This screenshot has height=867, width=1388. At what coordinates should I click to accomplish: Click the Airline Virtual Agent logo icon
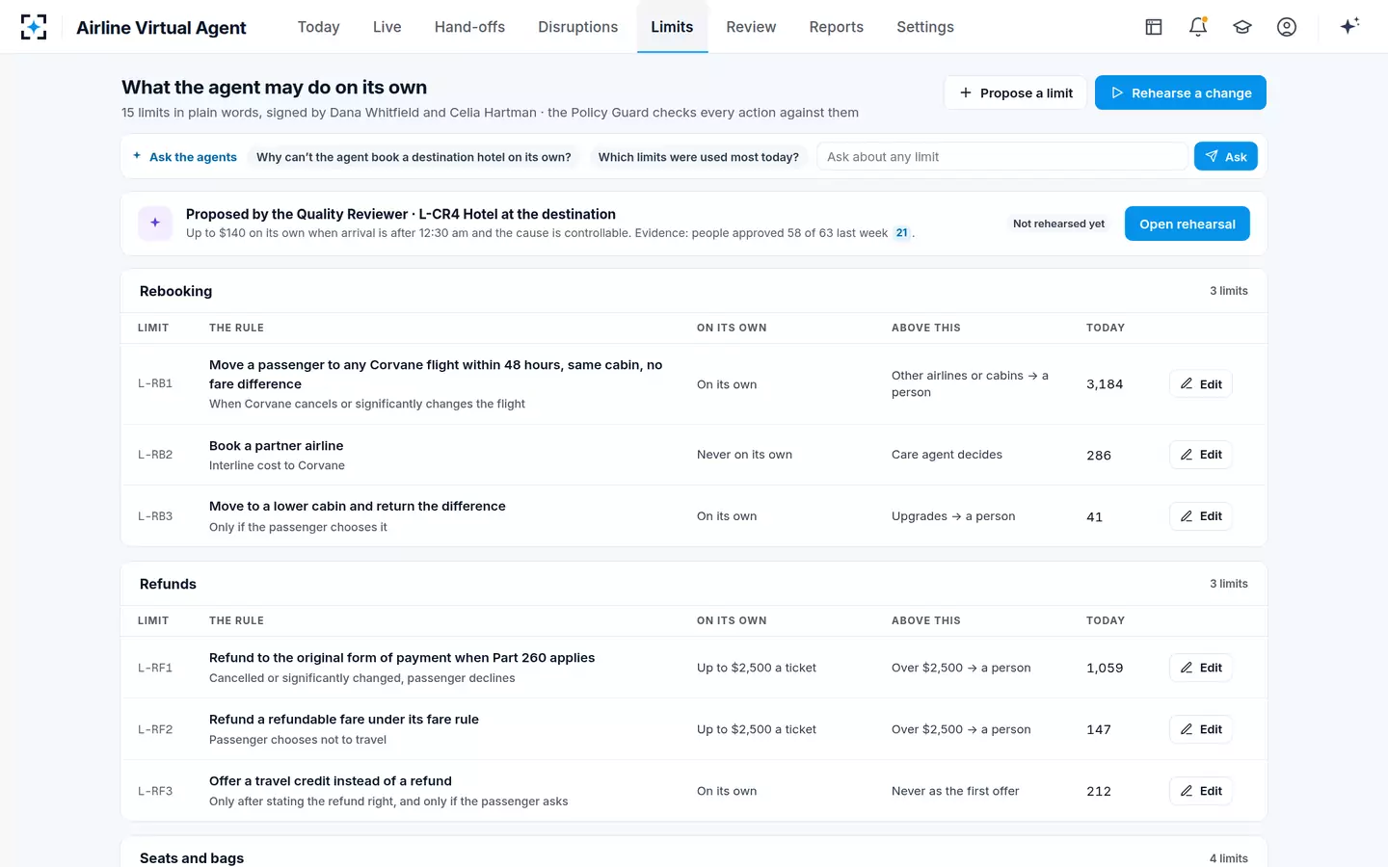pyautogui.click(x=34, y=27)
